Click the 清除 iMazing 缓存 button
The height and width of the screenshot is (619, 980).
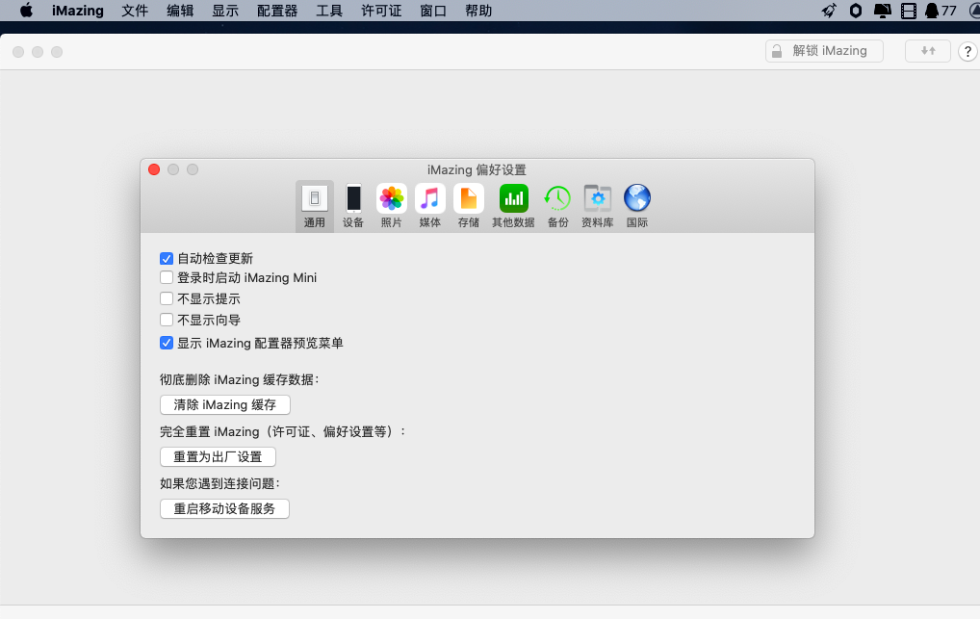point(224,405)
